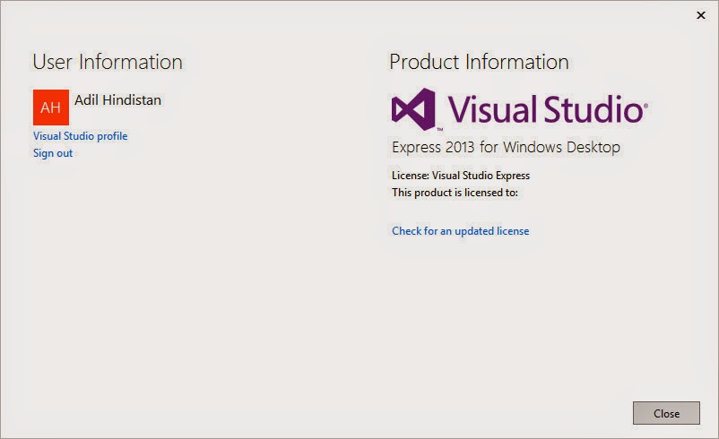Click Express 2013 for Windows Desktop text
This screenshot has height=439, width=719.
coord(506,147)
